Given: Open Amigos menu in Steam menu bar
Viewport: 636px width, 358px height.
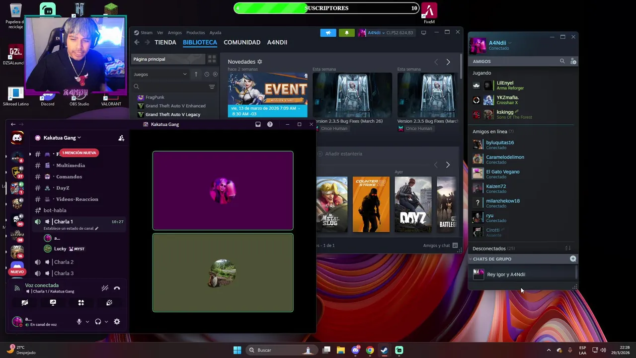Looking at the screenshot, I should [175, 33].
